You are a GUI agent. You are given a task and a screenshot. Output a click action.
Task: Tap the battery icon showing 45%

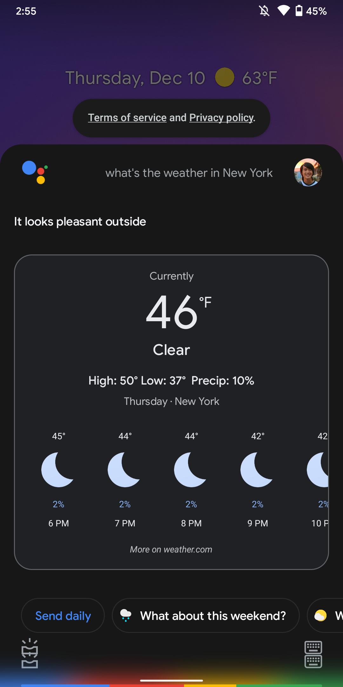(x=299, y=11)
